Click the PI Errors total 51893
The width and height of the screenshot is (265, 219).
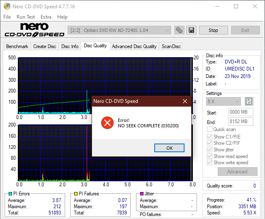(55, 213)
